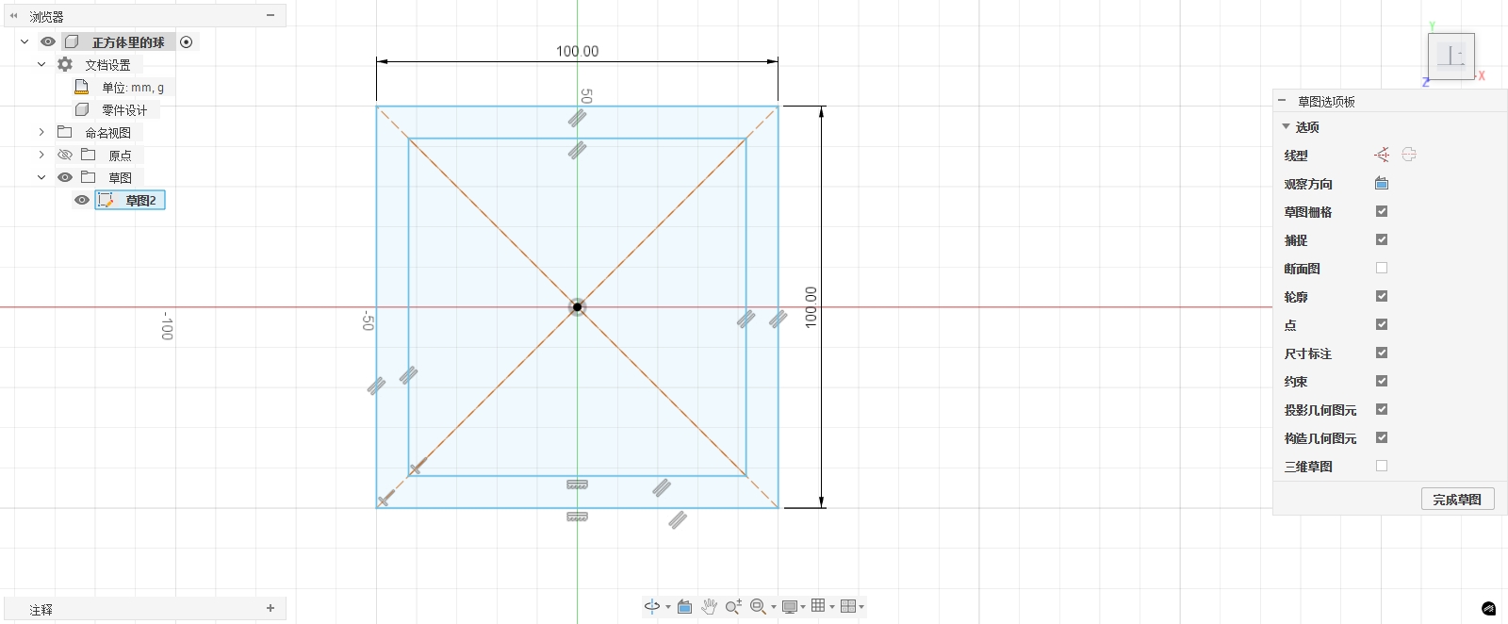The width and height of the screenshot is (1508, 624).
Task: Click the 零件设计 cube icon
Action: pos(82,109)
